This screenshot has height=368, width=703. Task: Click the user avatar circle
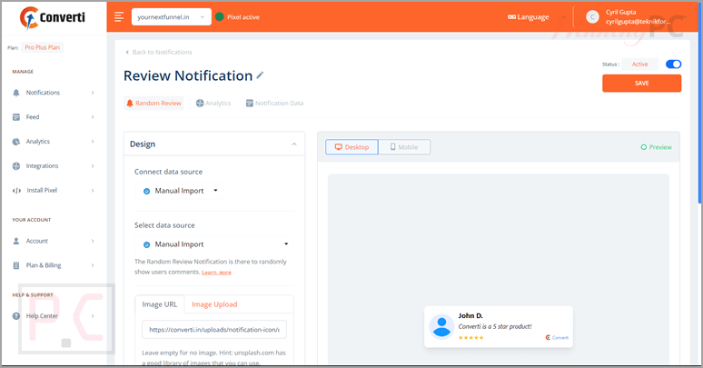[x=592, y=17]
